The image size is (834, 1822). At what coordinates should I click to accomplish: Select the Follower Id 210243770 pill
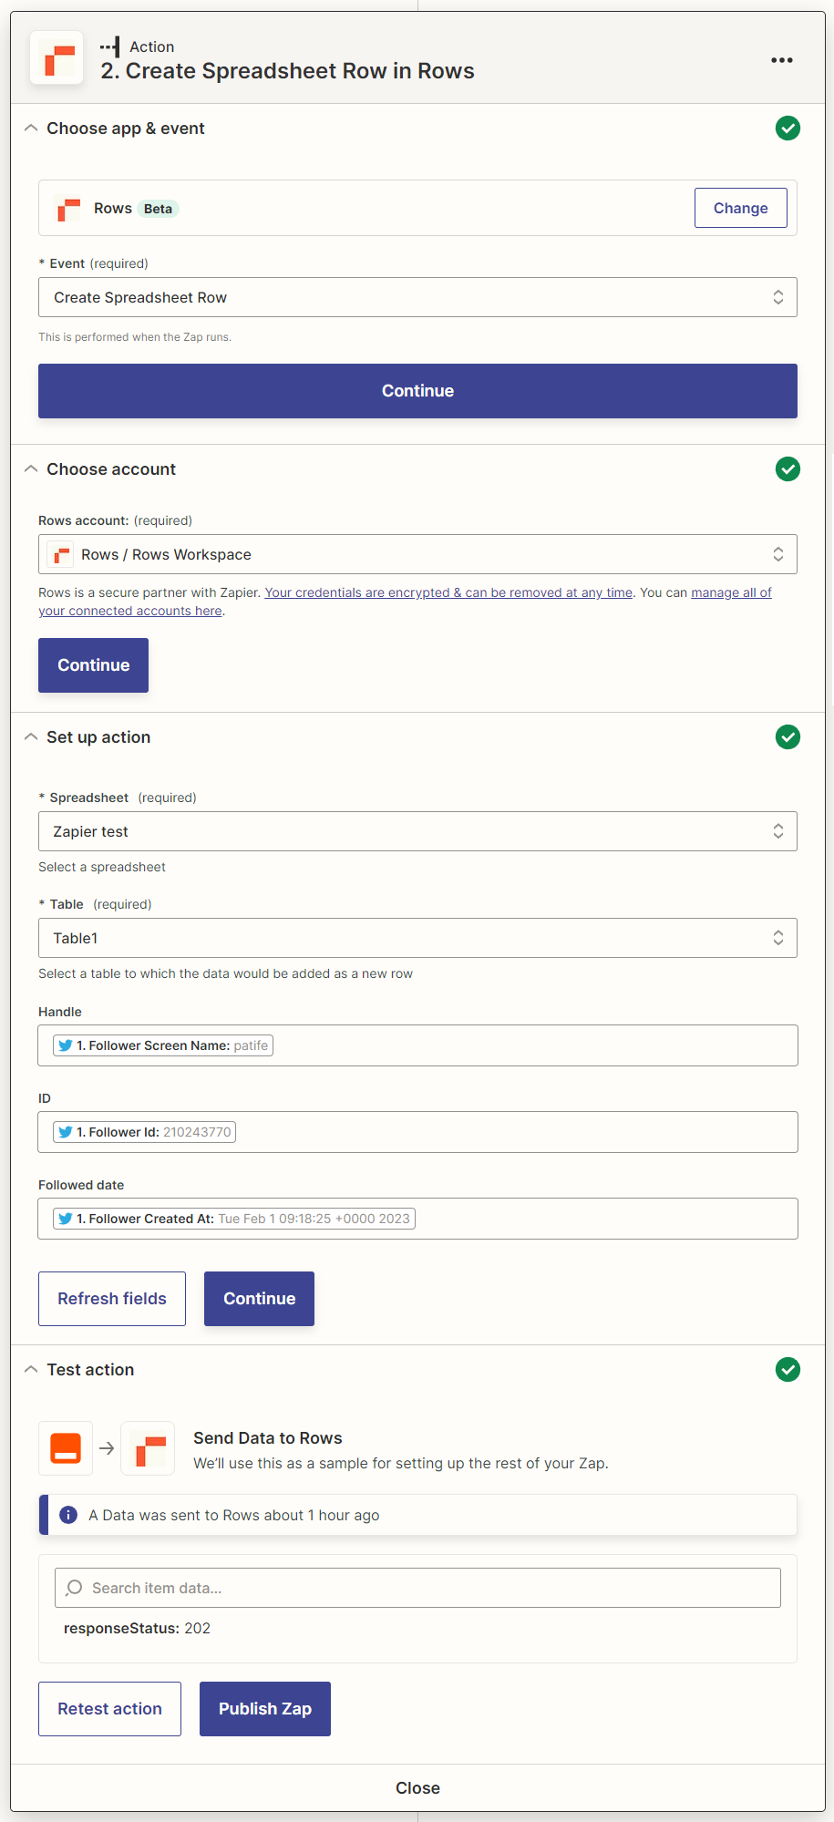pos(144,1132)
